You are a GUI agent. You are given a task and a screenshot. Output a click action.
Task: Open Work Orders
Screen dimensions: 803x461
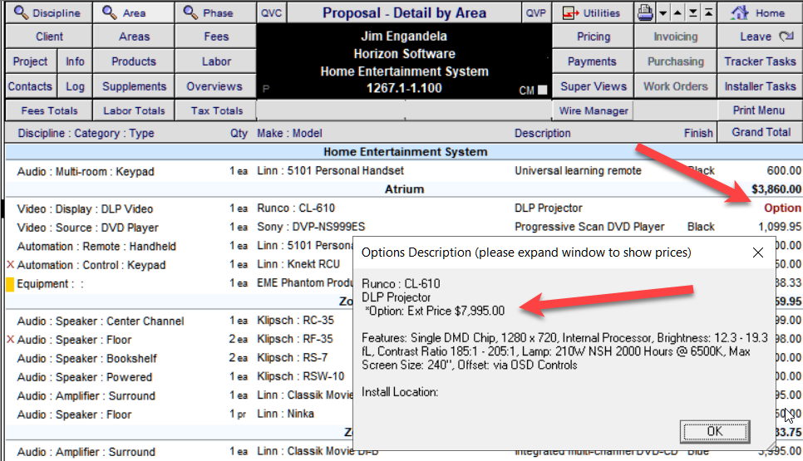tap(676, 87)
